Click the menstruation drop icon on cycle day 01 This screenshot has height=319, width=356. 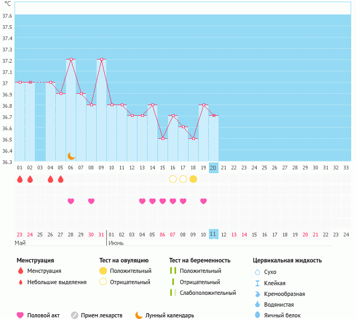[20, 179]
